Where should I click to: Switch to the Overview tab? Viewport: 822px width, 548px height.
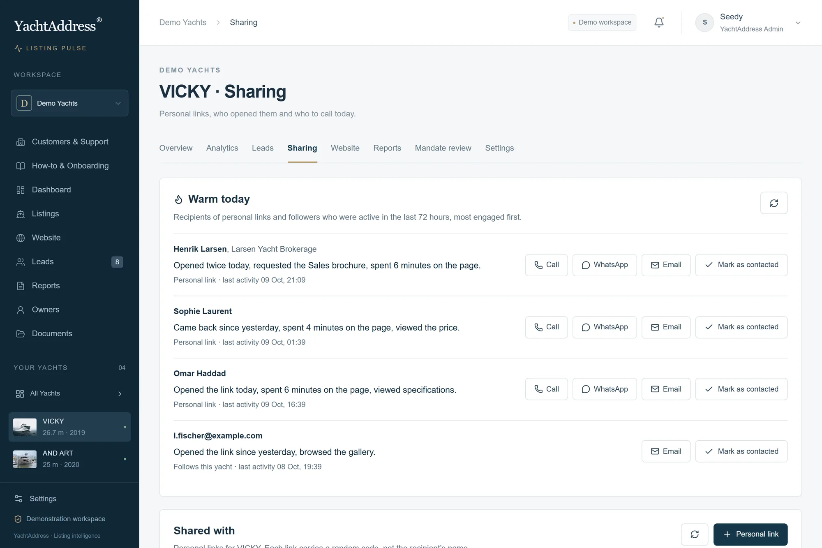point(175,148)
